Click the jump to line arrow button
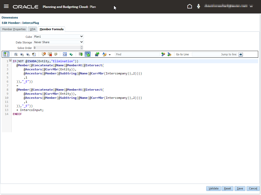The height and width of the screenshot is (195, 261). (x=241, y=54)
